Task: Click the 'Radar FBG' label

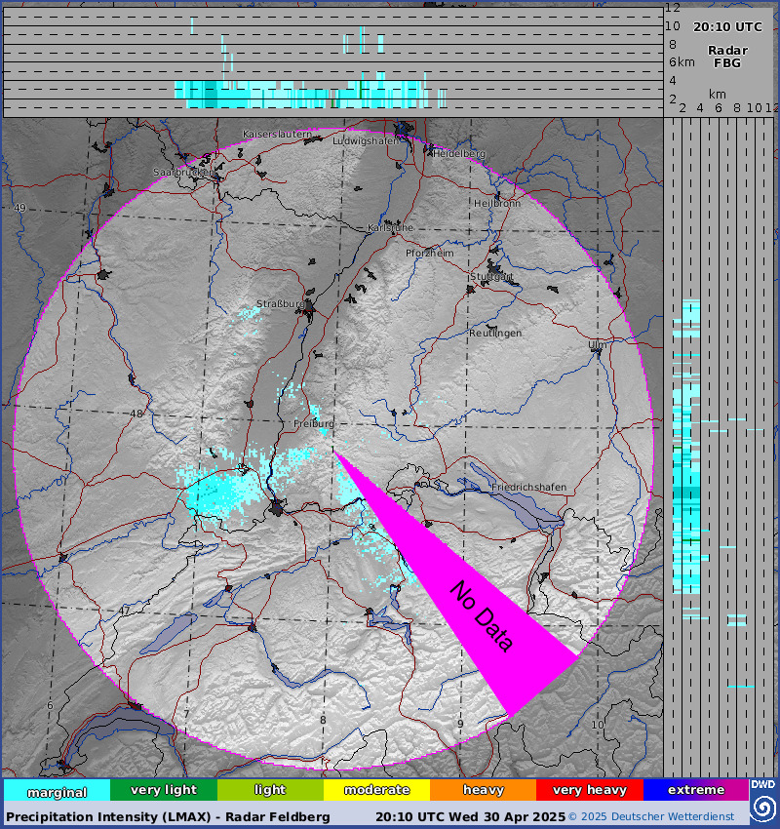Action: (x=727, y=57)
